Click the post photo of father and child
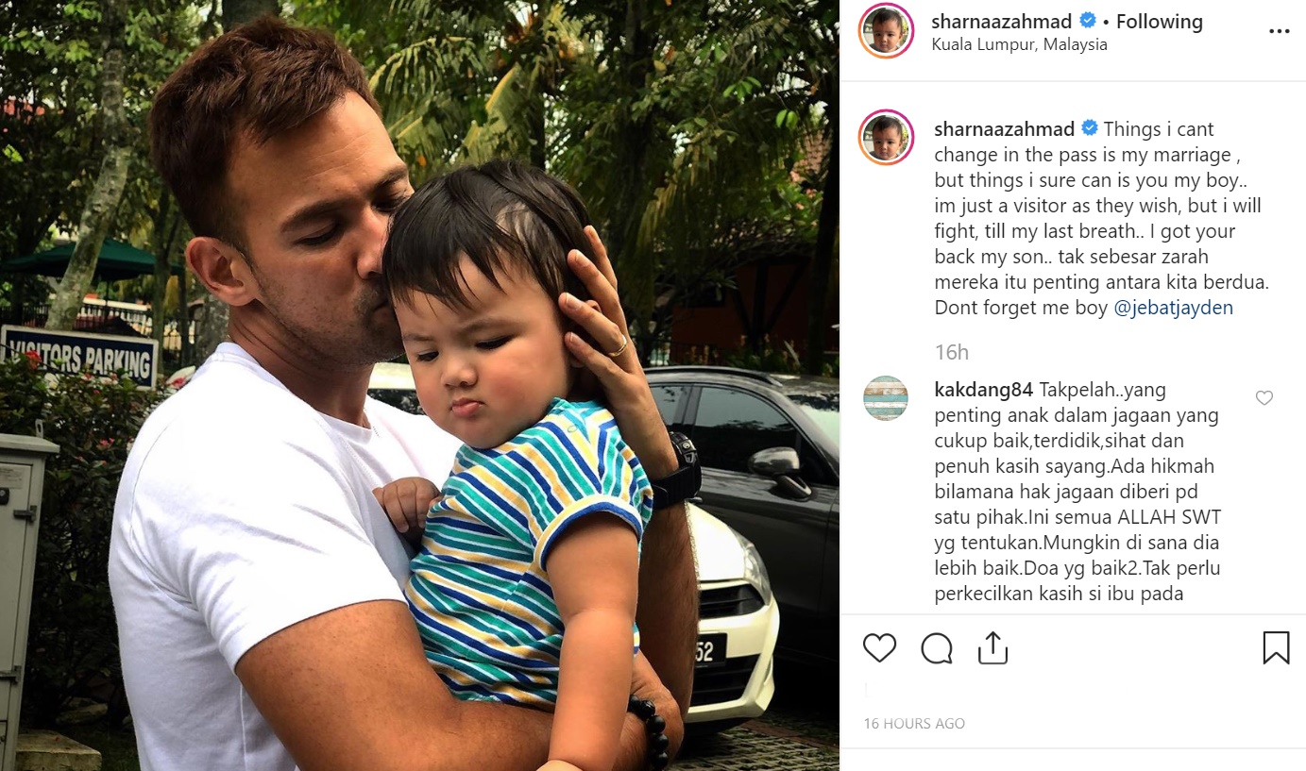Image resolution: width=1306 pixels, height=771 pixels. (x=419, y=385)
